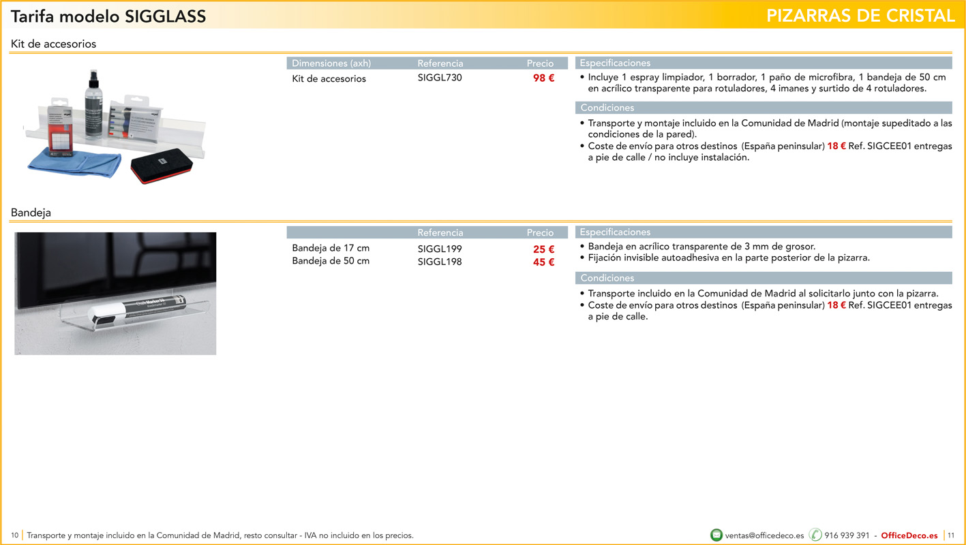Click the green phone icon in footer
This screenshot has height=545, width=966.
(x=815, y=535)
